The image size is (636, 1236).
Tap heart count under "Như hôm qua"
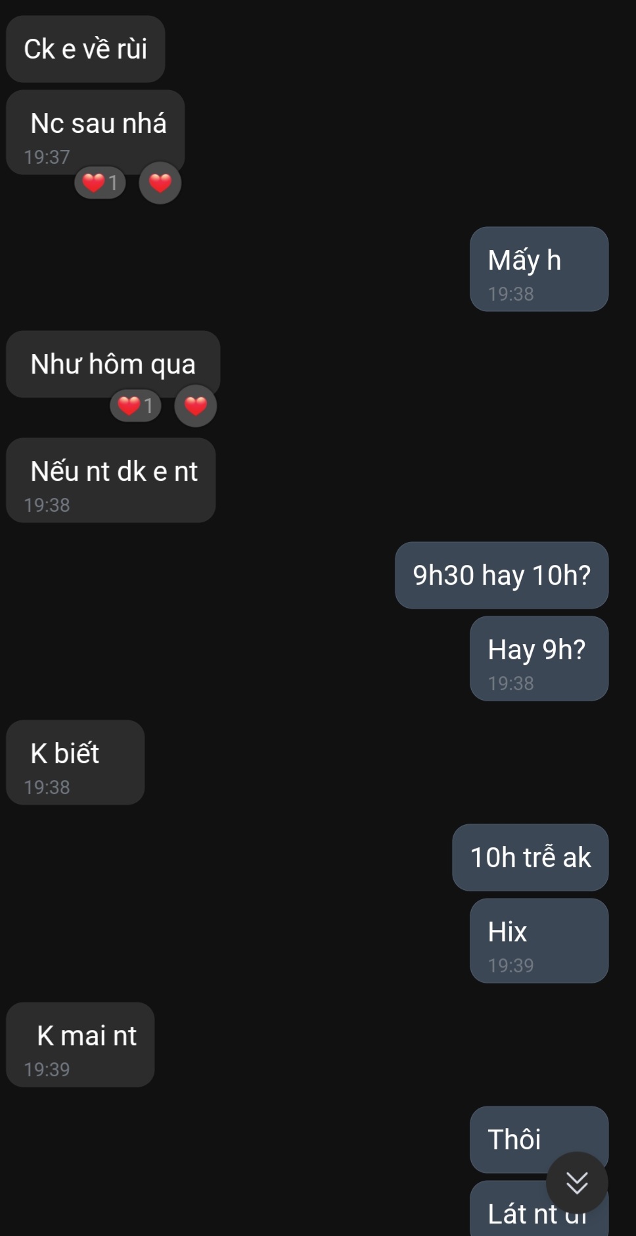click(x=135, y=406)
